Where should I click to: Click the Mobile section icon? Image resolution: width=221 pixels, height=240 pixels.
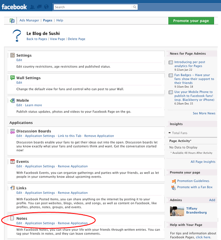[12, 101]
